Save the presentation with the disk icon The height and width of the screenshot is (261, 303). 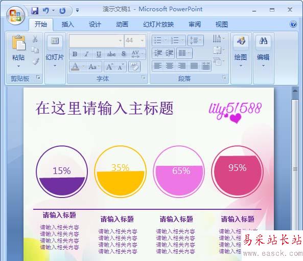(35, 10)
